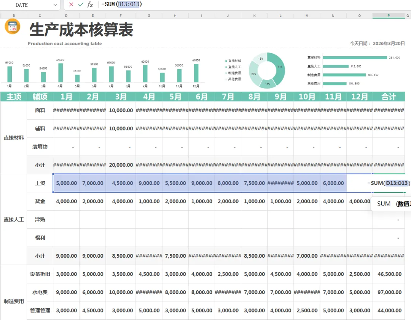Select column D header

click(66, 16)
